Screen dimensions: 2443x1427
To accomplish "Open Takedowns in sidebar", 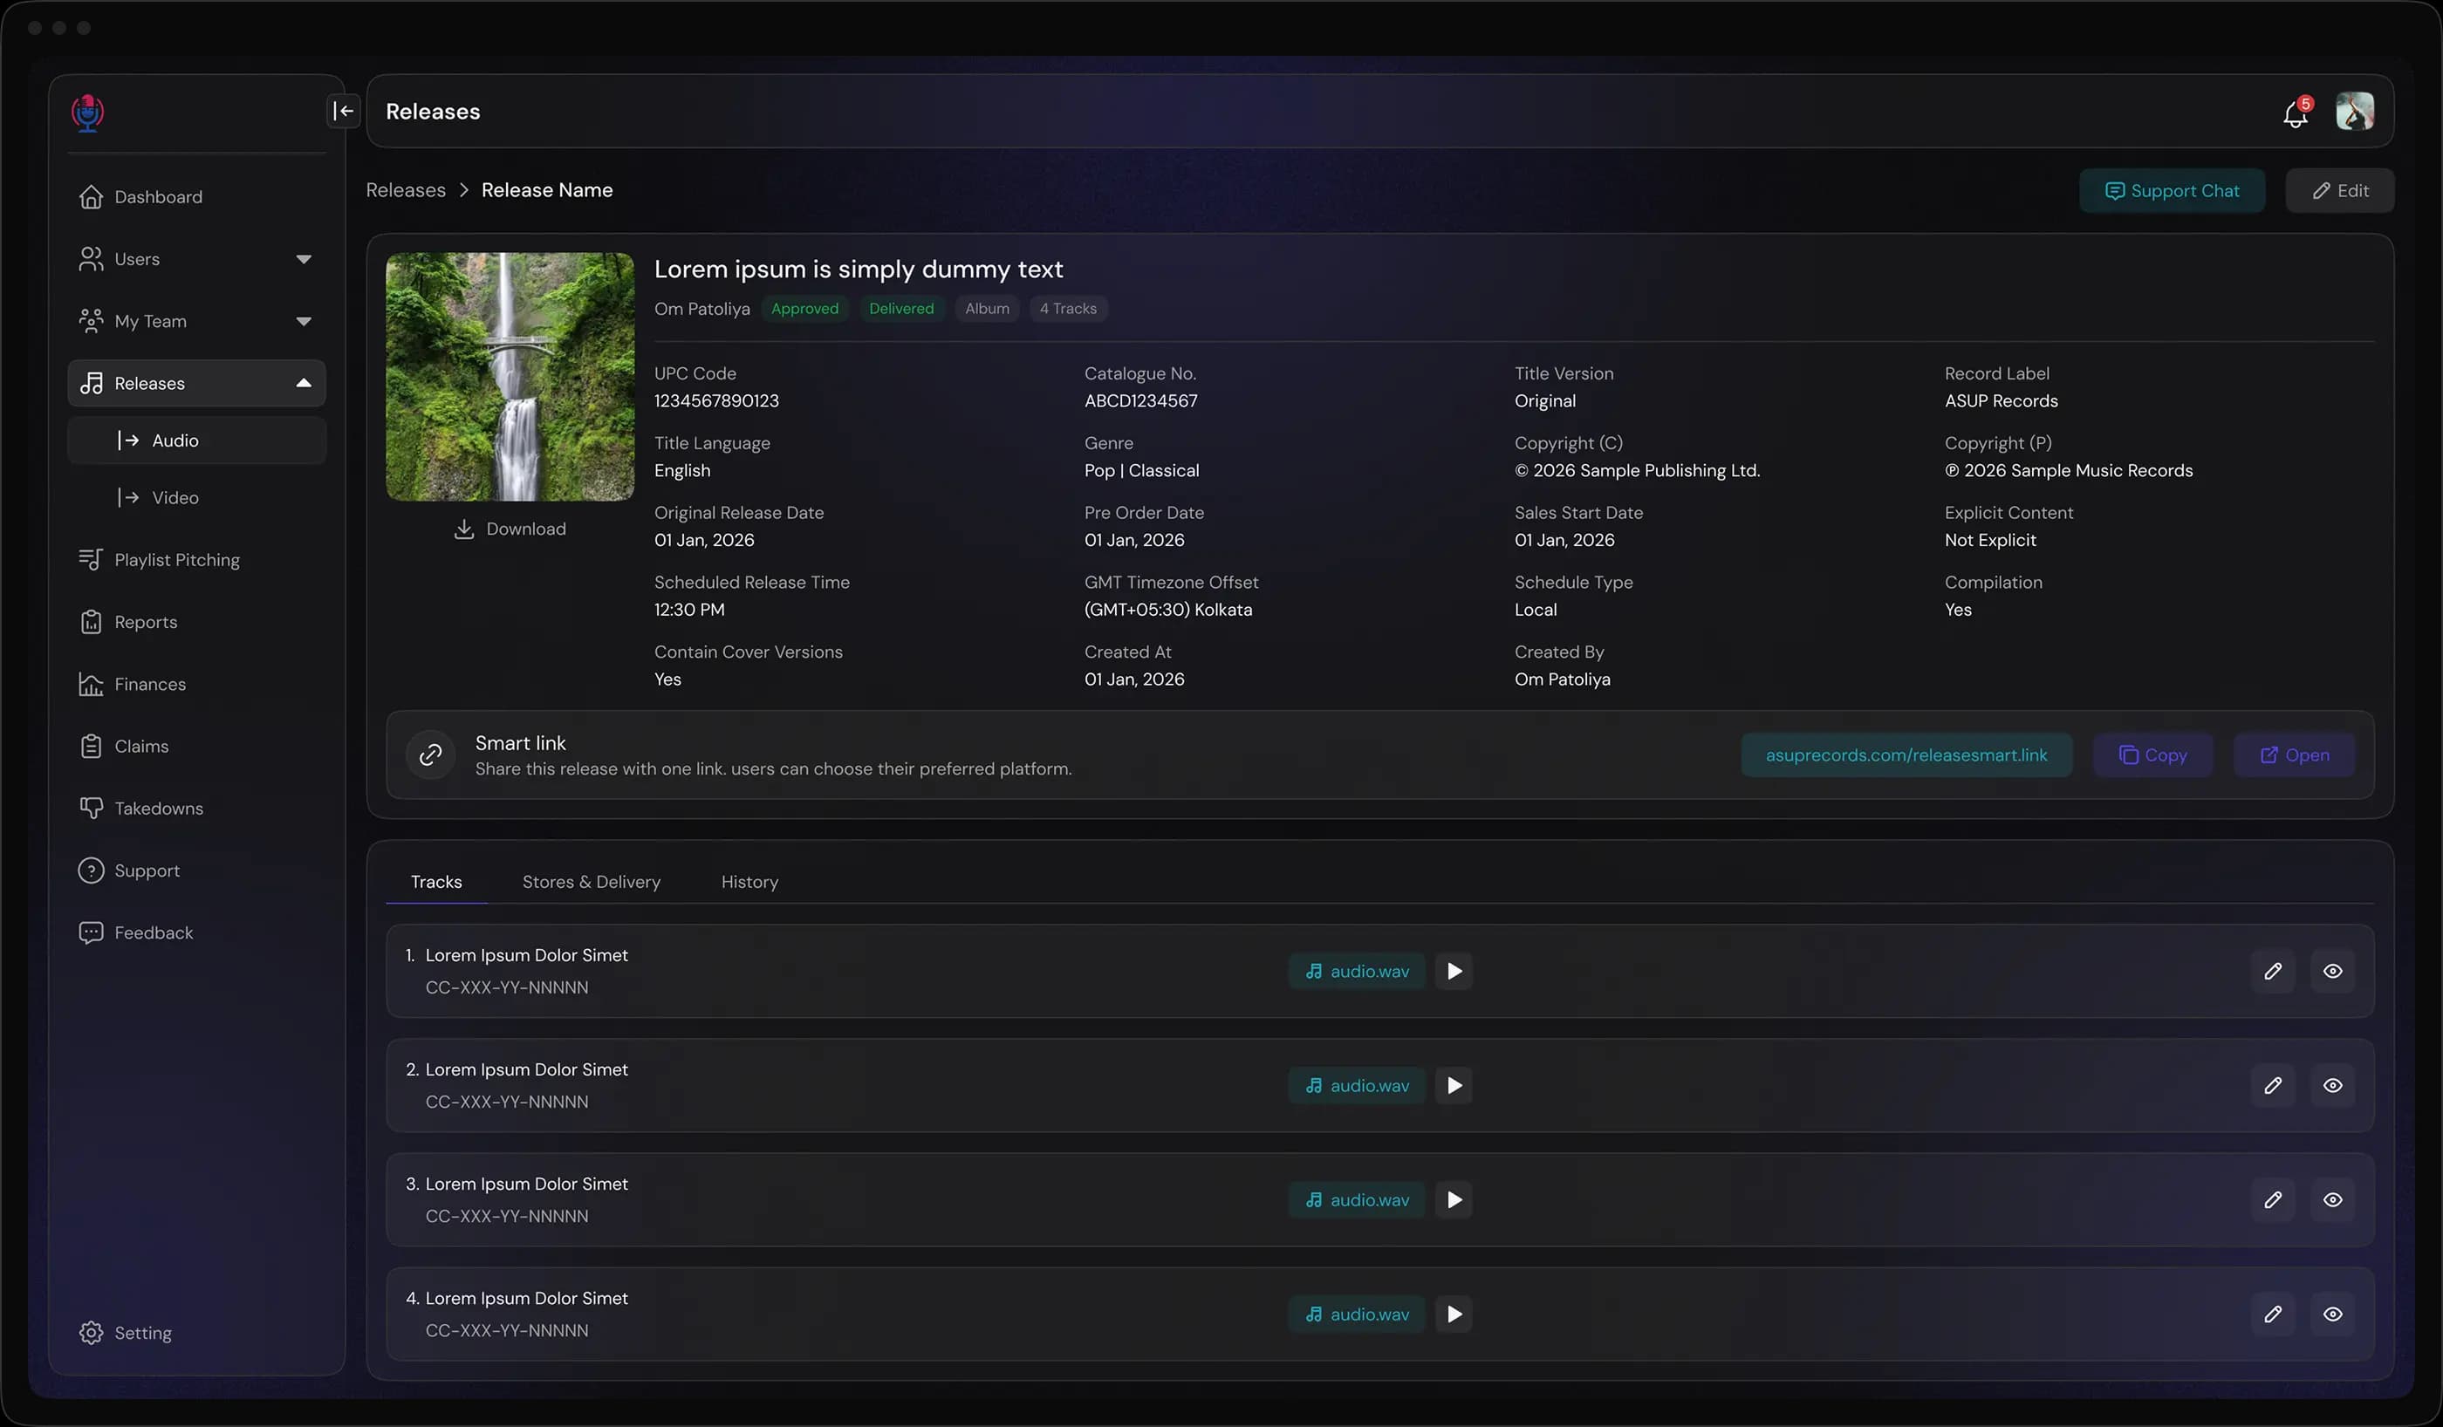I will point(197,808).
